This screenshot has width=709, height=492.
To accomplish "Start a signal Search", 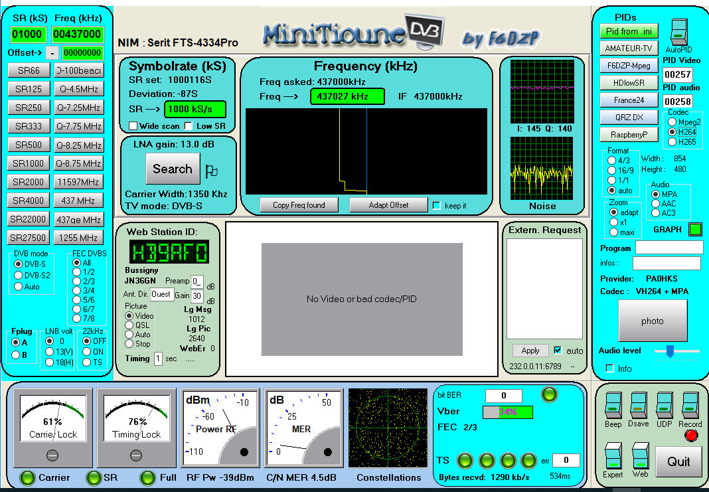I will click(x=173, y=169).
